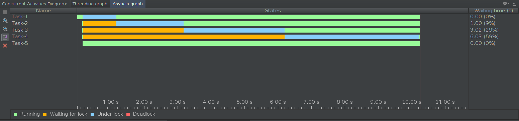Screen dimensions: 519x121
Task: Switch to the Threading graph tab
Action: (90, 4)
